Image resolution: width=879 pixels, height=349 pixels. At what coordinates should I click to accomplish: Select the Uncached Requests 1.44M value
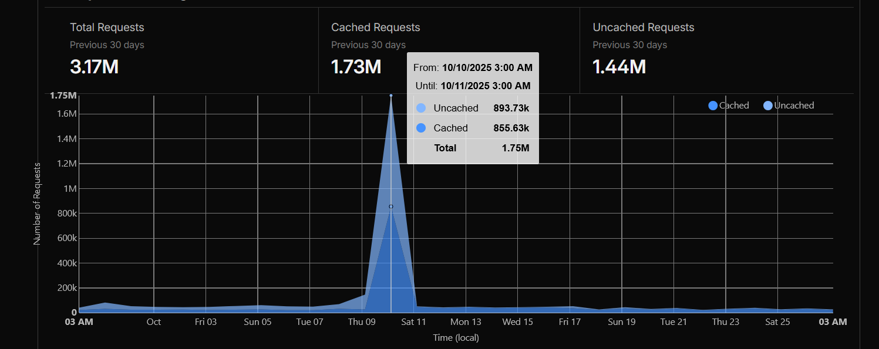tap(619, 67)
